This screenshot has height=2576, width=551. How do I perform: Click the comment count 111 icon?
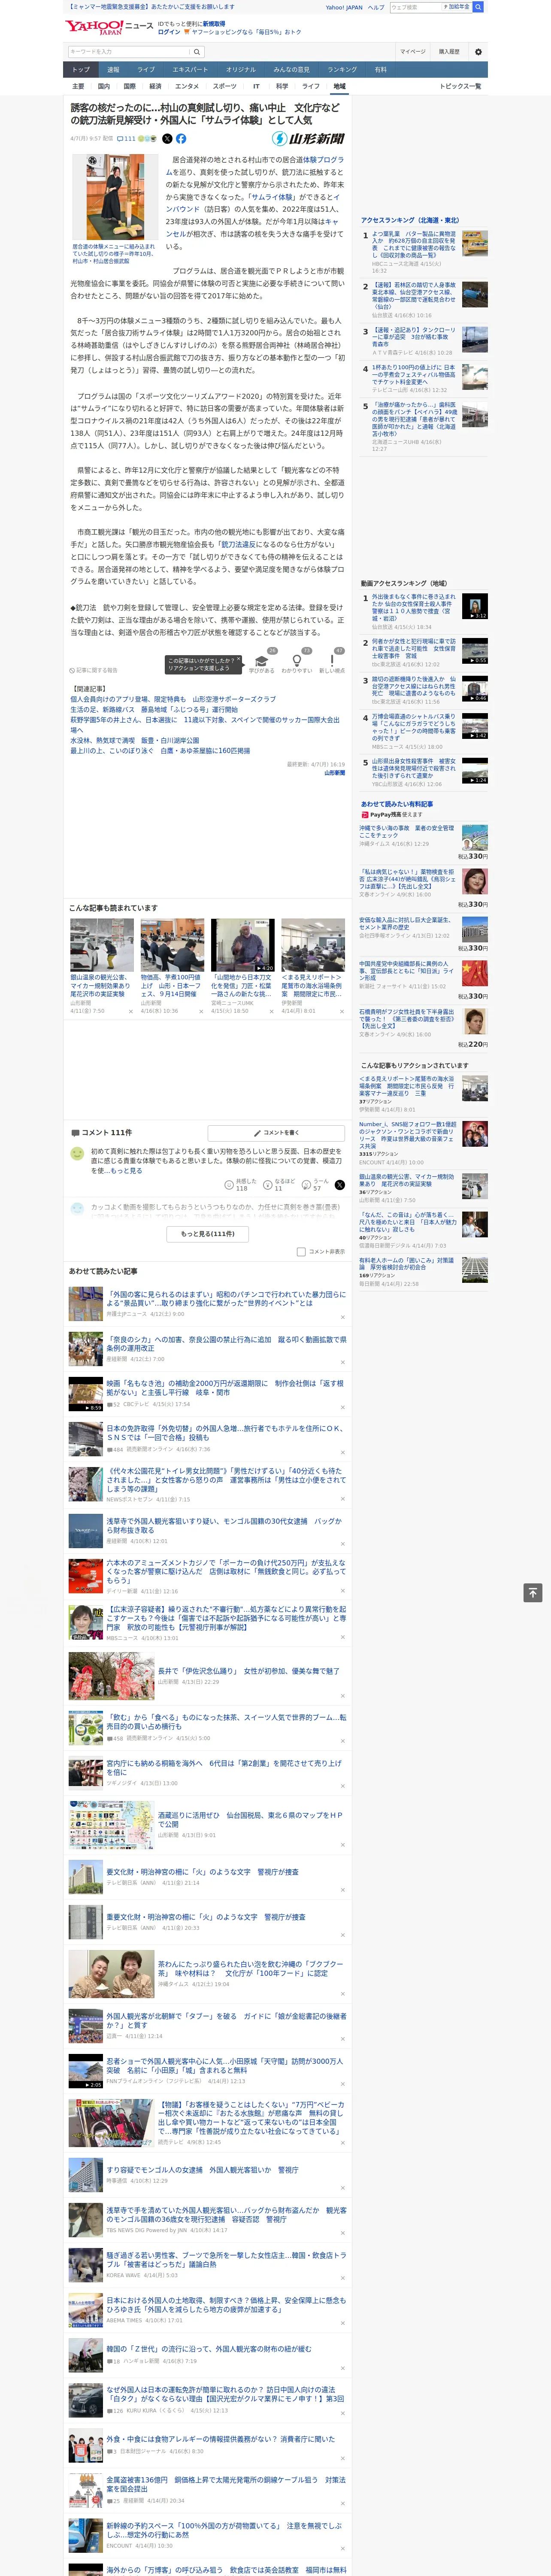[126, 139]
